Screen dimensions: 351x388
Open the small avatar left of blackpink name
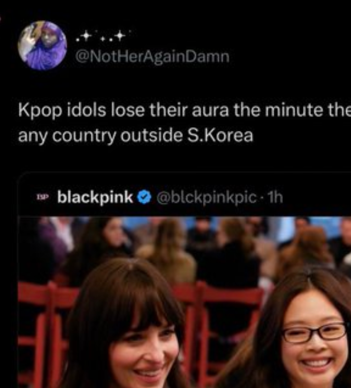coord(43,197)
